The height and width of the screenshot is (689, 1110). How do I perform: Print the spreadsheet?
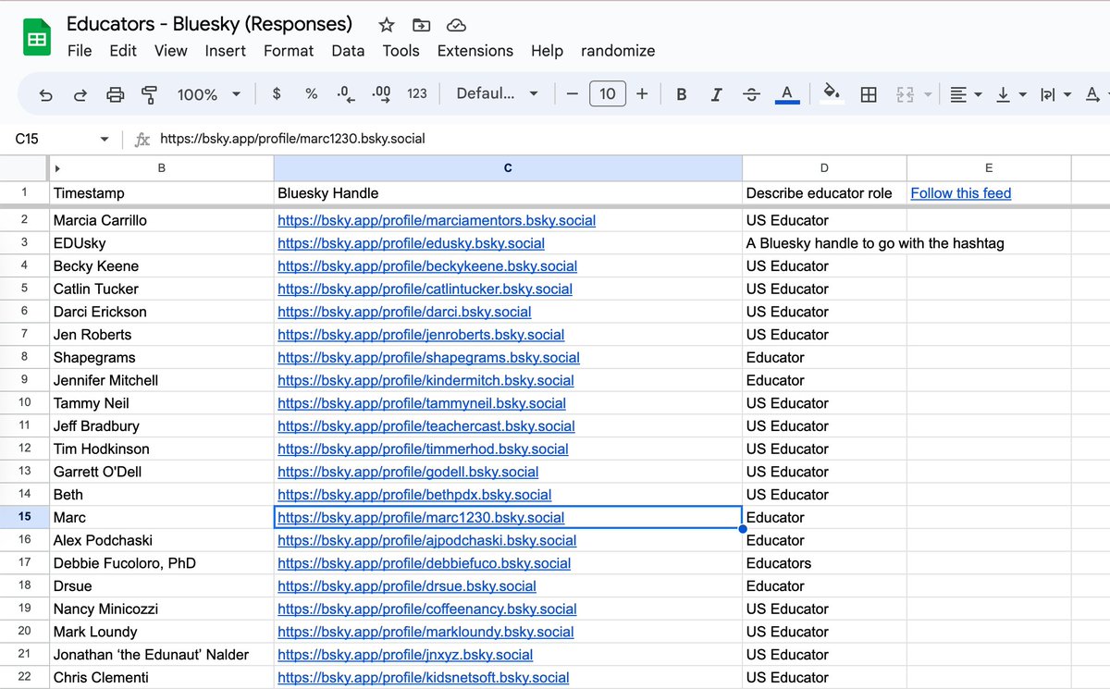115,94
